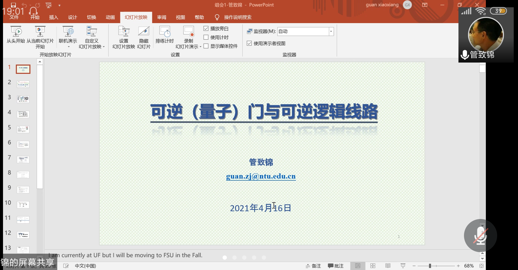Expand the Present Online (联机演示) dropdown

tap(68, 47)
